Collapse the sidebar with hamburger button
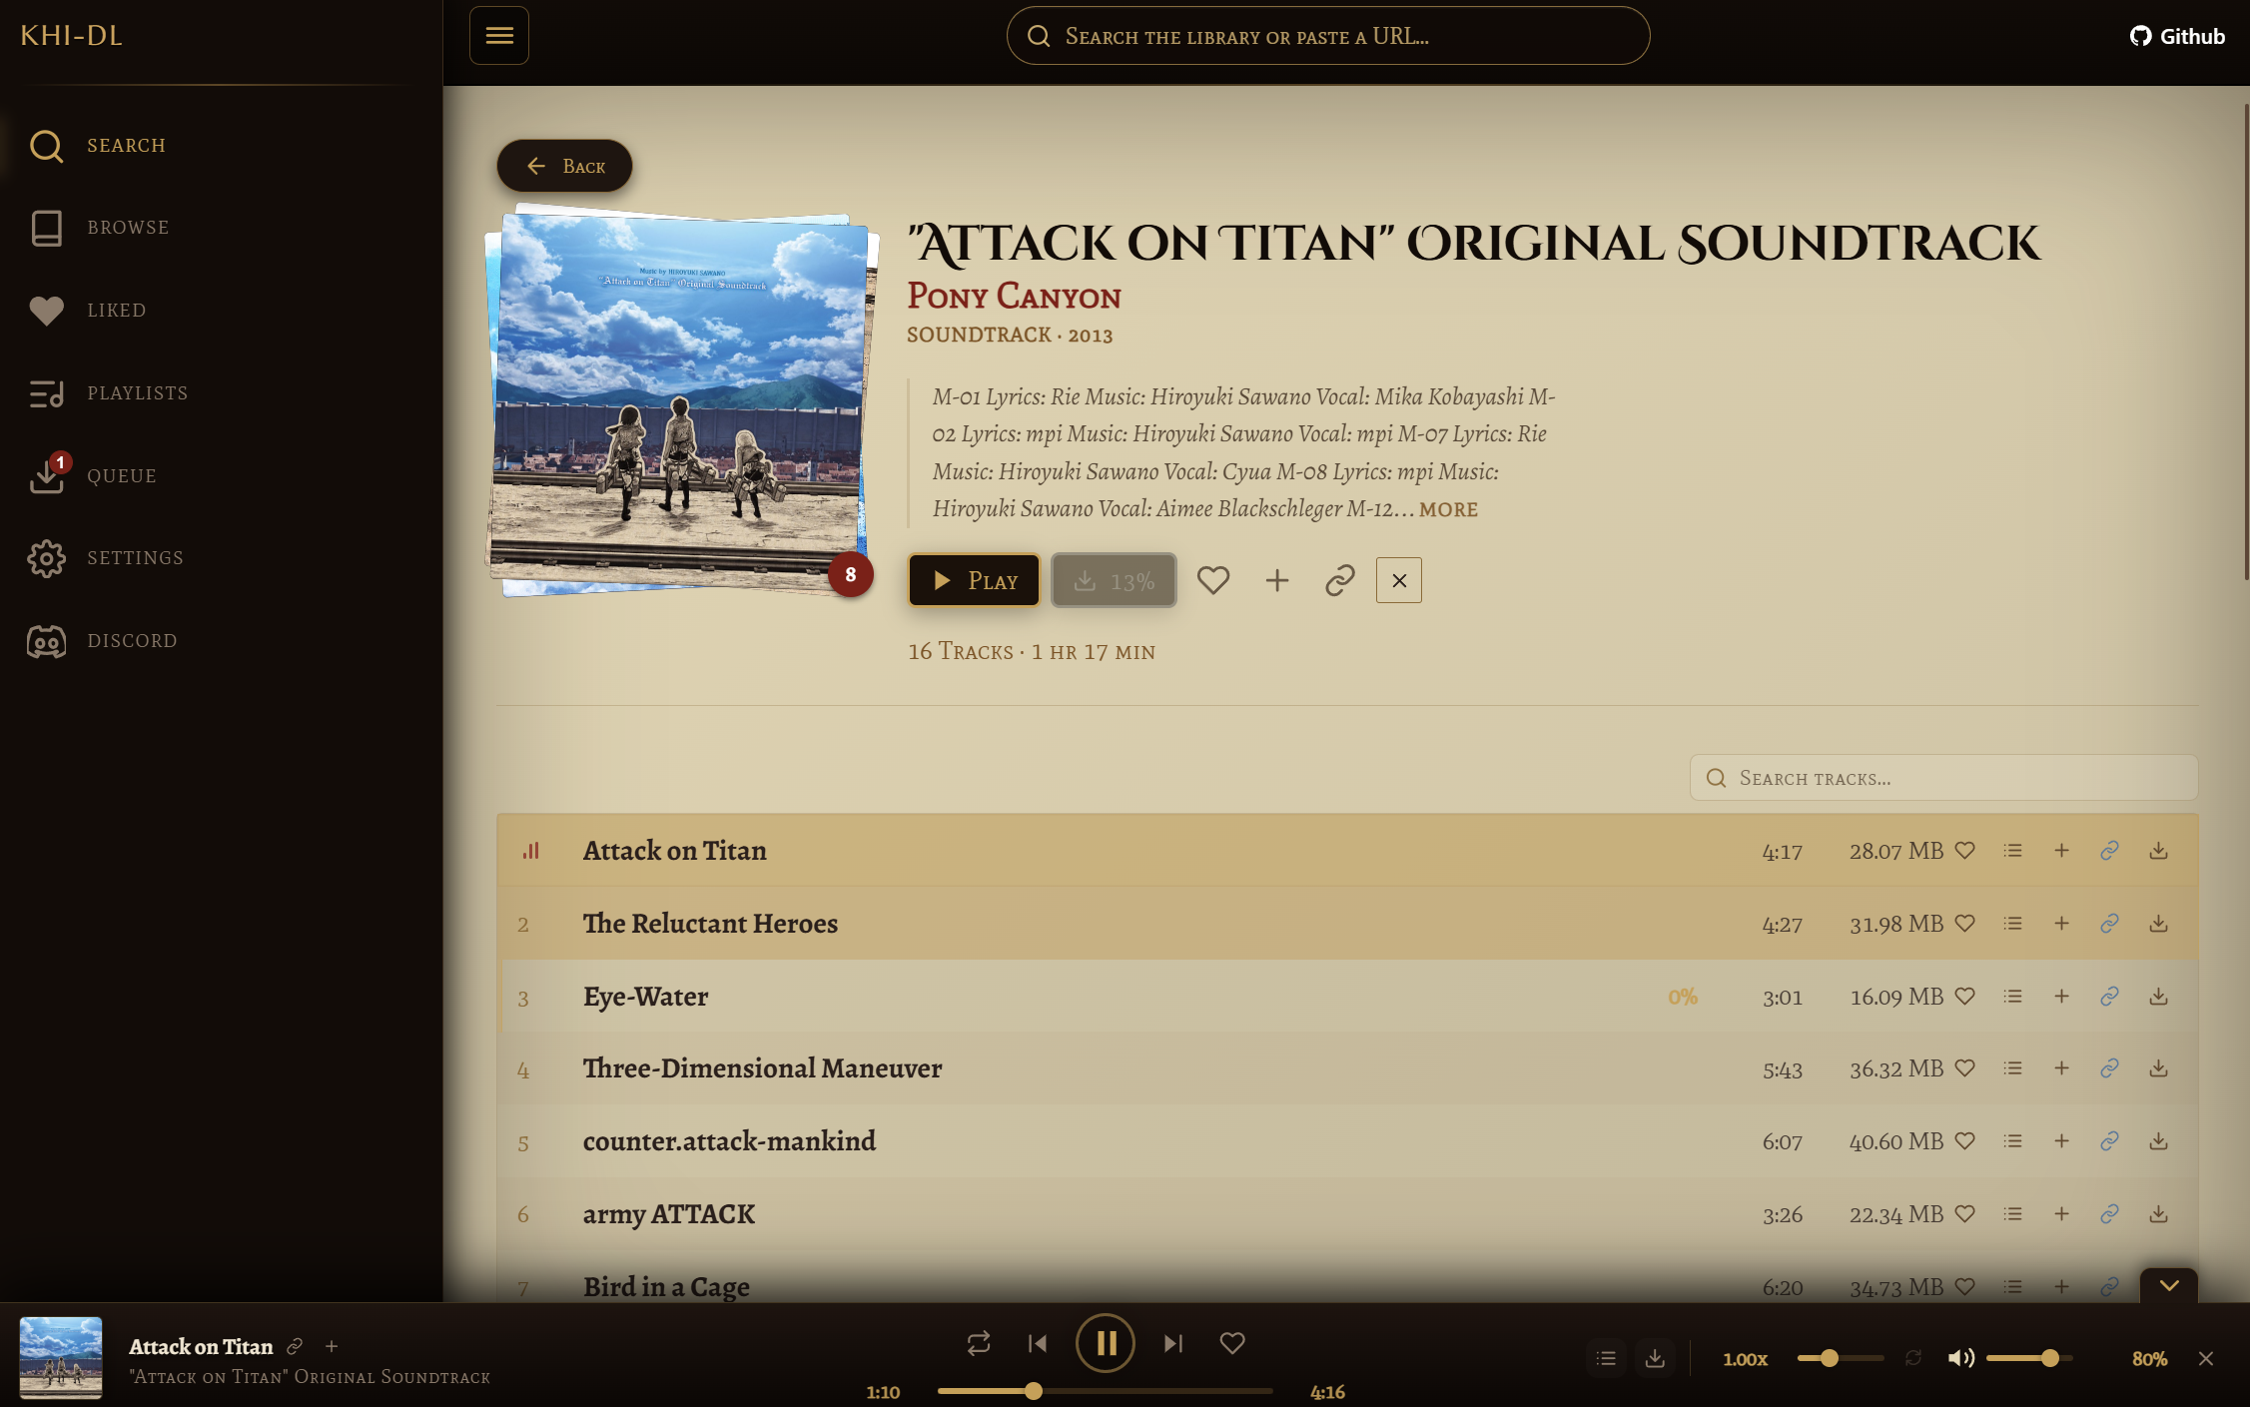 (499, 36)
